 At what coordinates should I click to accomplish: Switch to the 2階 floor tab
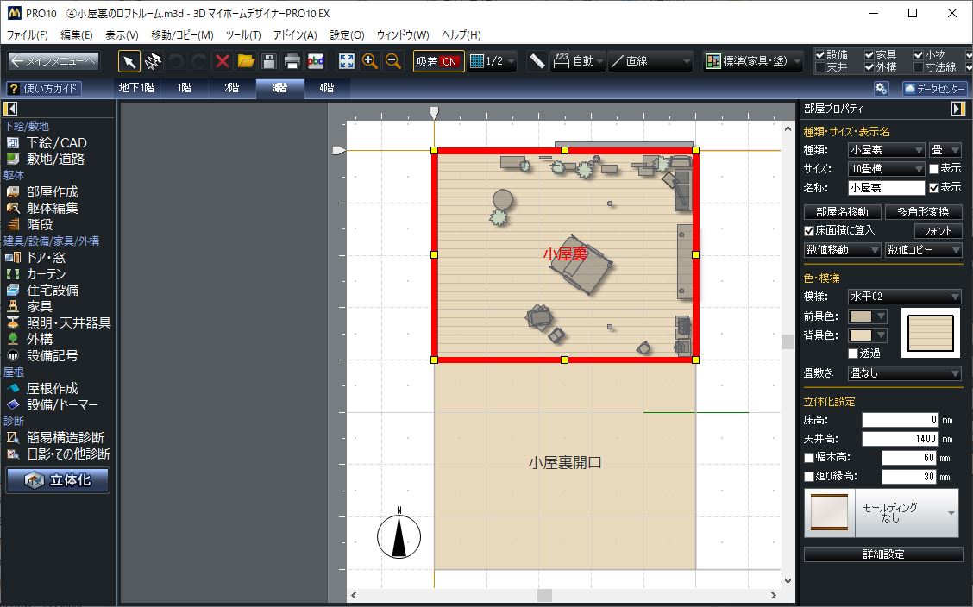coord(232,88)
